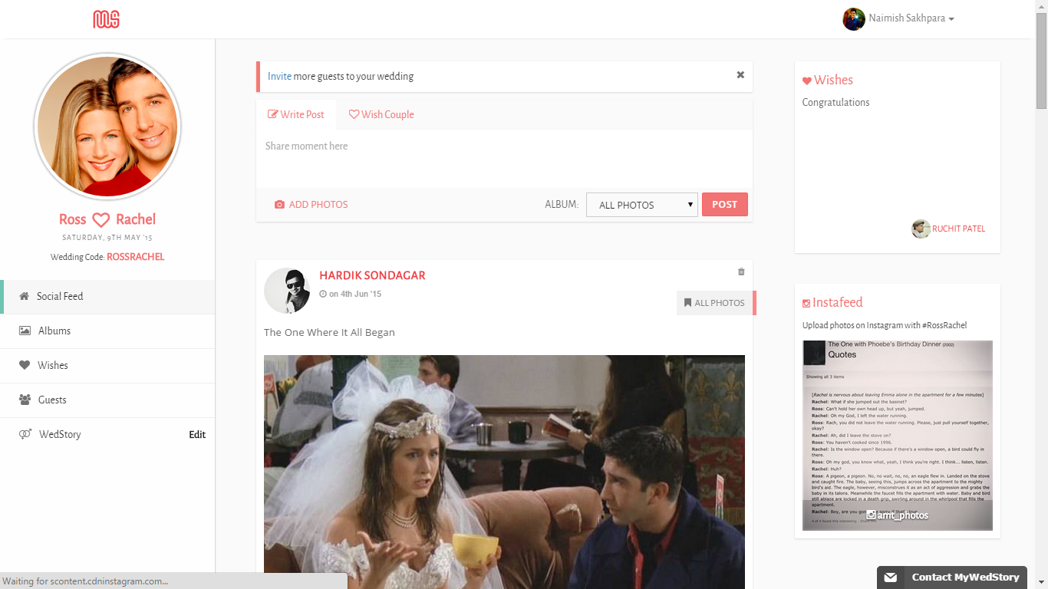Go to Social Feed in sidebar
Image resolution: width=1048 pixels, height=589 pixels.
pos(107,297)
